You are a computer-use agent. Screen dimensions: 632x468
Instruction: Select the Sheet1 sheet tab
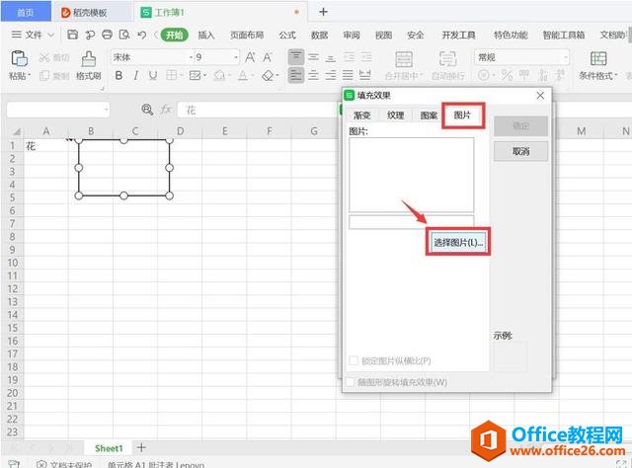[109, 448]
